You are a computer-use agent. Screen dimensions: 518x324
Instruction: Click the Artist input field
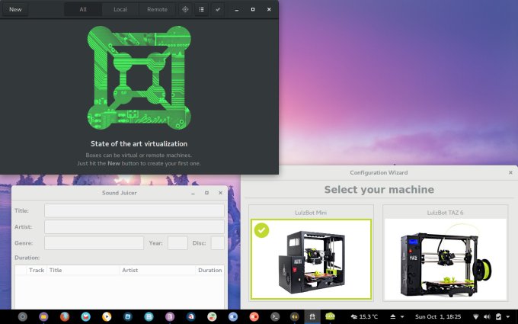[x=134, y=227]
